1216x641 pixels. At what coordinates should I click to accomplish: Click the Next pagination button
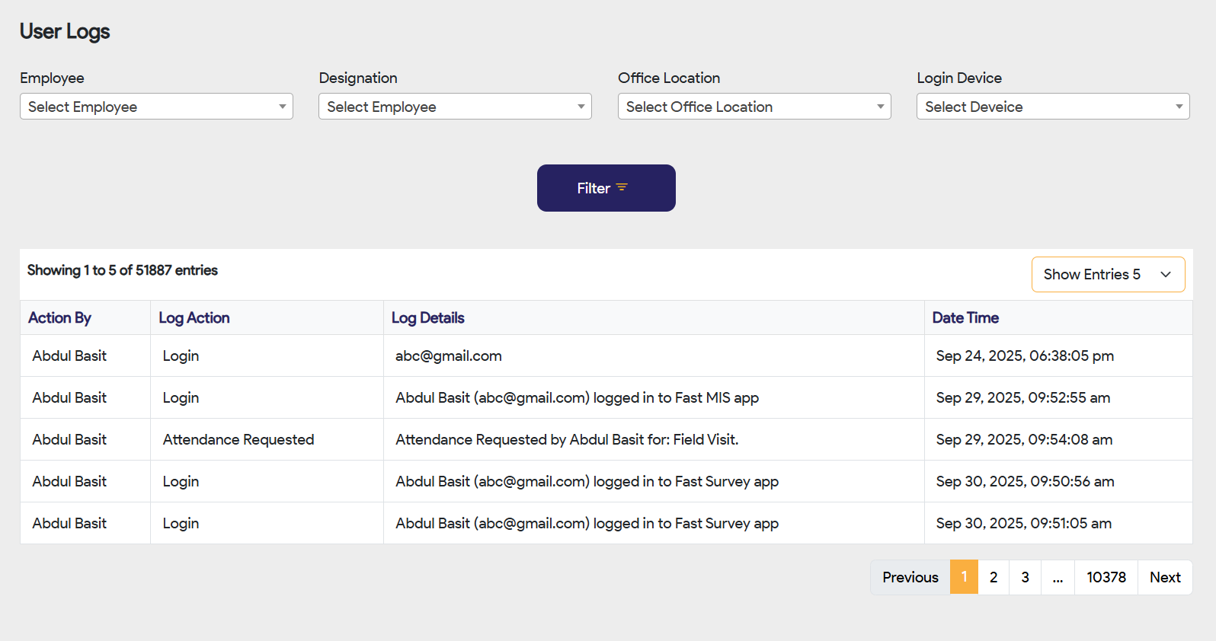click(1164, 577)
